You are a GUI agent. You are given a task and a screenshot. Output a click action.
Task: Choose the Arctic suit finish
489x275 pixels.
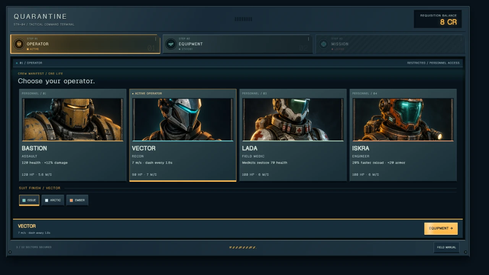[53, 200]
